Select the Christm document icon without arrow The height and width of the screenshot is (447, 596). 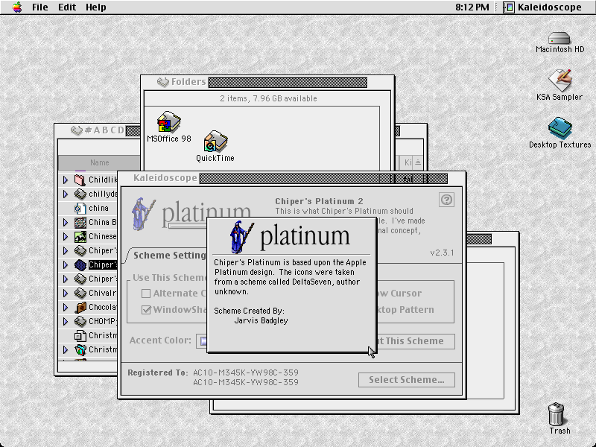click(80, 336)
